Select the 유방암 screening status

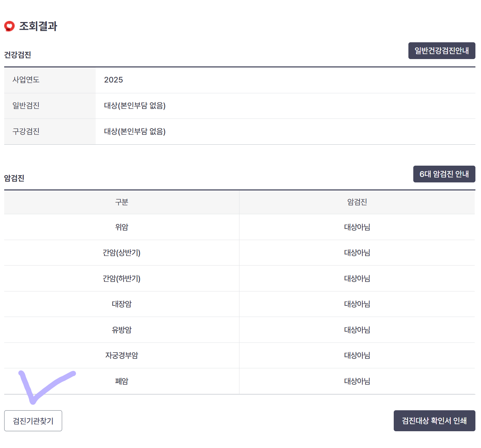coord(356,330)
